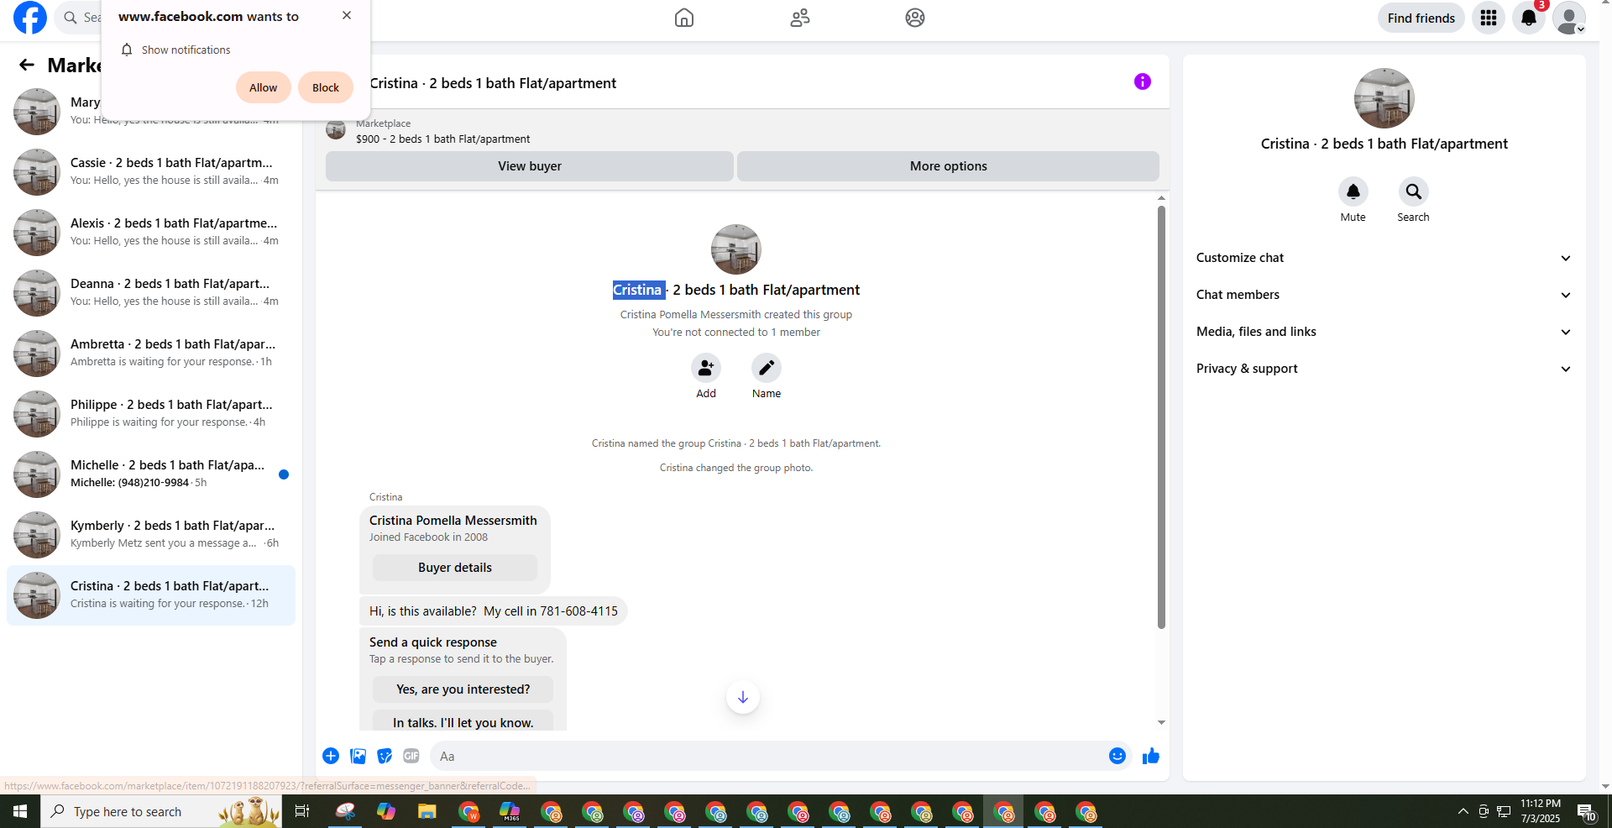
Task: Send quick reply 'Yes, are you interested?'
Action: (463, 689)
